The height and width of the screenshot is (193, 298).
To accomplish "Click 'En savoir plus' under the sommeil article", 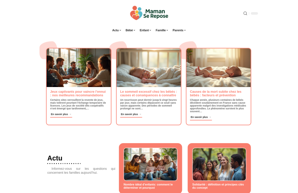I will (131, 114).
